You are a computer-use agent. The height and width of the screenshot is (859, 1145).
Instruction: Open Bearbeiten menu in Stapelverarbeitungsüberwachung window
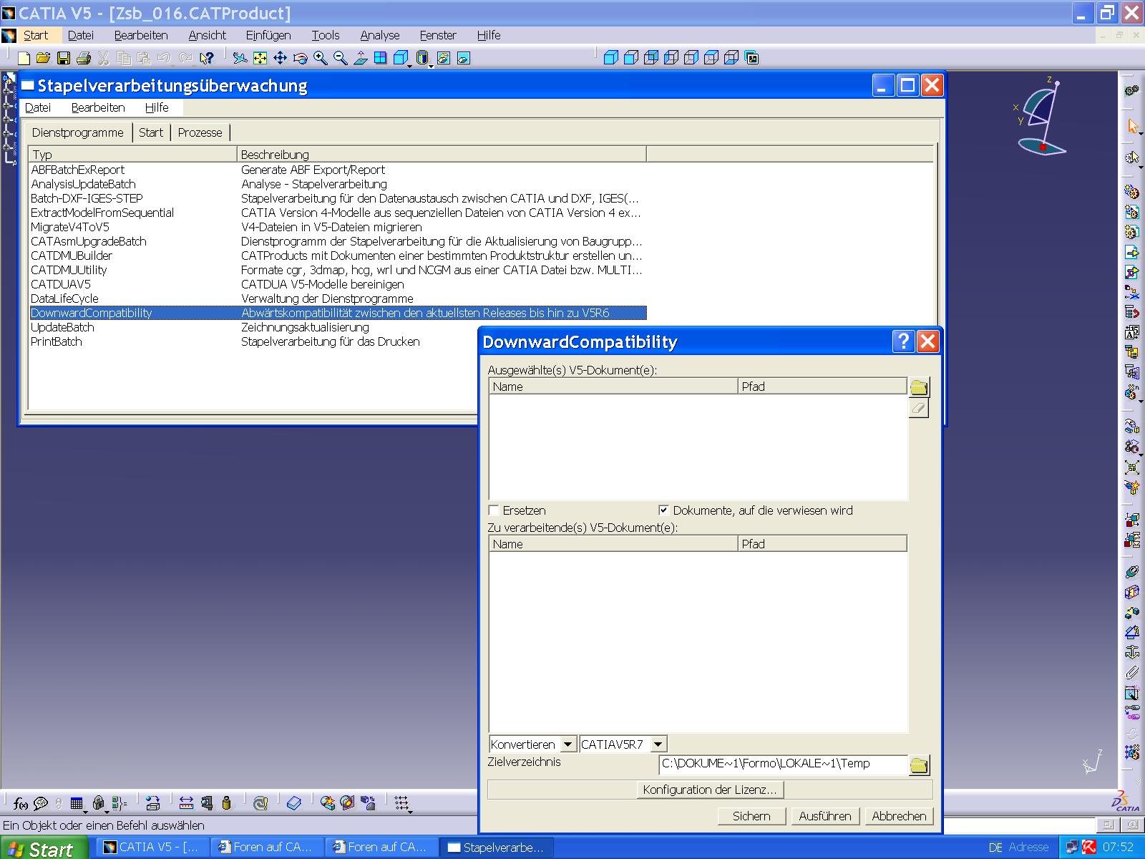tap(98, 107)
